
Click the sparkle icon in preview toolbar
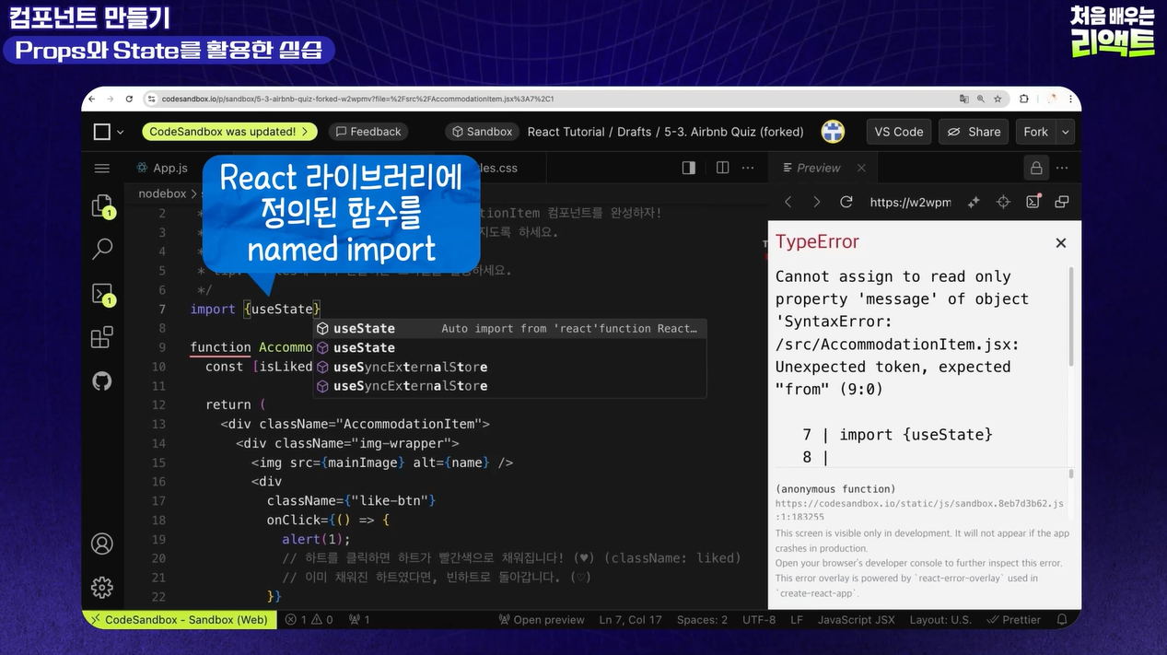pos(974,202)
